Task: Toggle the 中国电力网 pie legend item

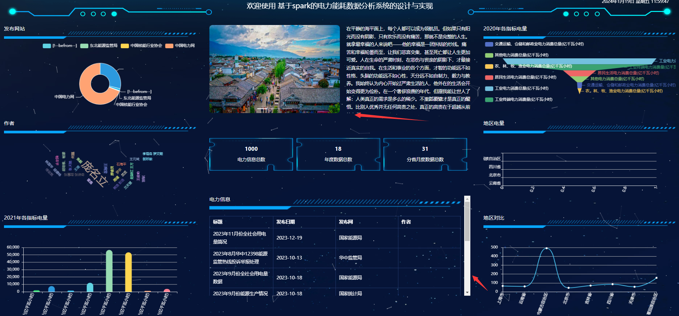Action: coord(180,46)
